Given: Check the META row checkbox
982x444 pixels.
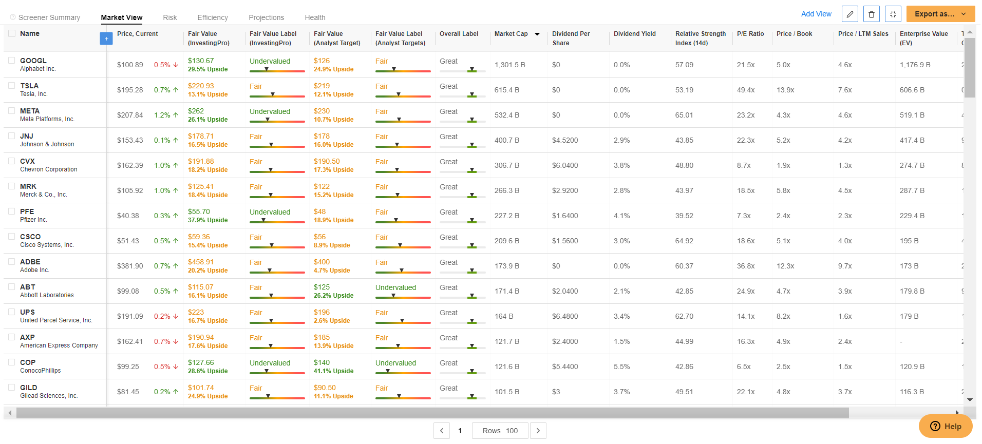Looking at the screenshot, I should tap(11, 110).
